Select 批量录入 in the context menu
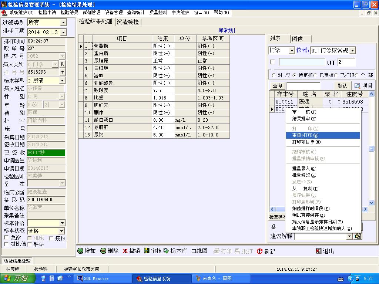Image resolution: width=379 pixels, height=284 pixels. (x=323, y=169)
